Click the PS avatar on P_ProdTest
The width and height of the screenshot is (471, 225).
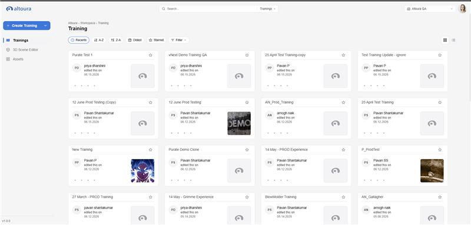tap(366, 163)
